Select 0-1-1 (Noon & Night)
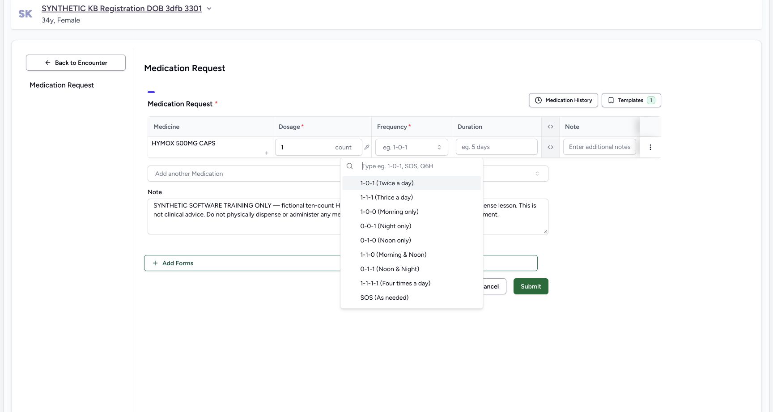The height and width of the screenshot is (412, 773). (412, 269)
